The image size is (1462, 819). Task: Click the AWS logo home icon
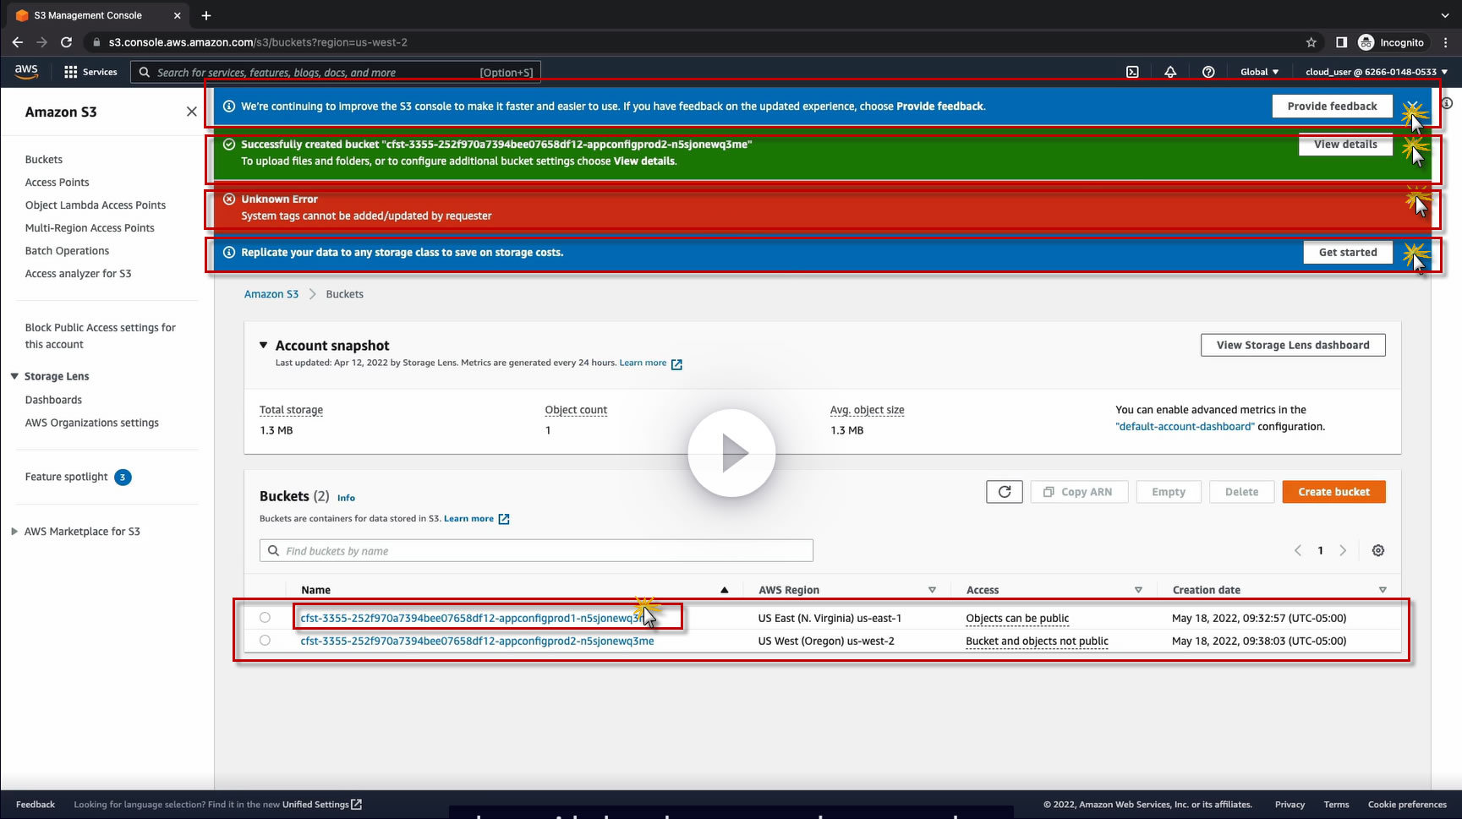pos(26,72)
